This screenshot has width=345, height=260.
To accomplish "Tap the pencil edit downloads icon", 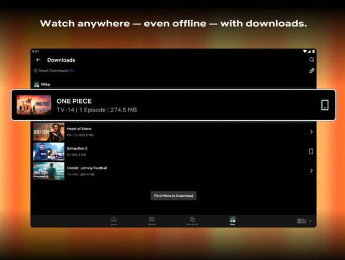I will coord(311,70).
